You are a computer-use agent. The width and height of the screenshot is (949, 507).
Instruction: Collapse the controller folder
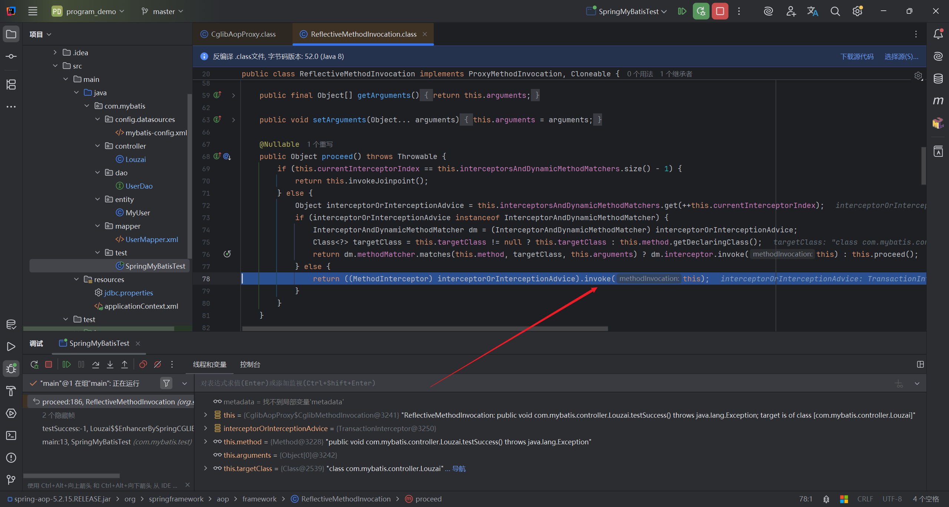point(98,146)
